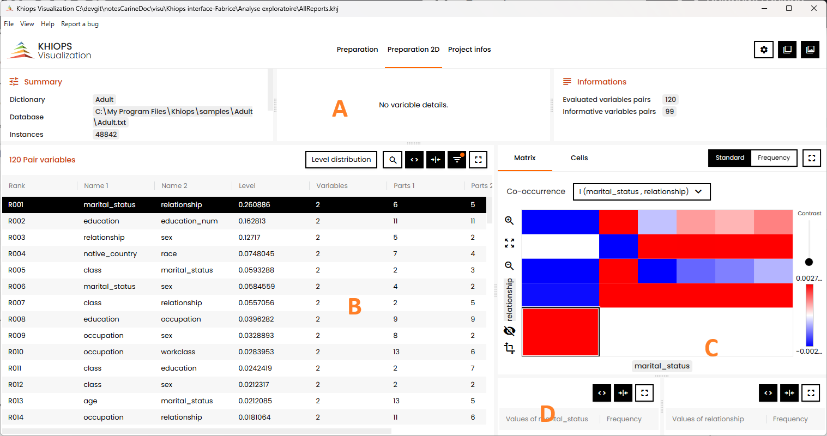Sort by Level column header
This screenshot has height=436, width=827.
[247, 186]
